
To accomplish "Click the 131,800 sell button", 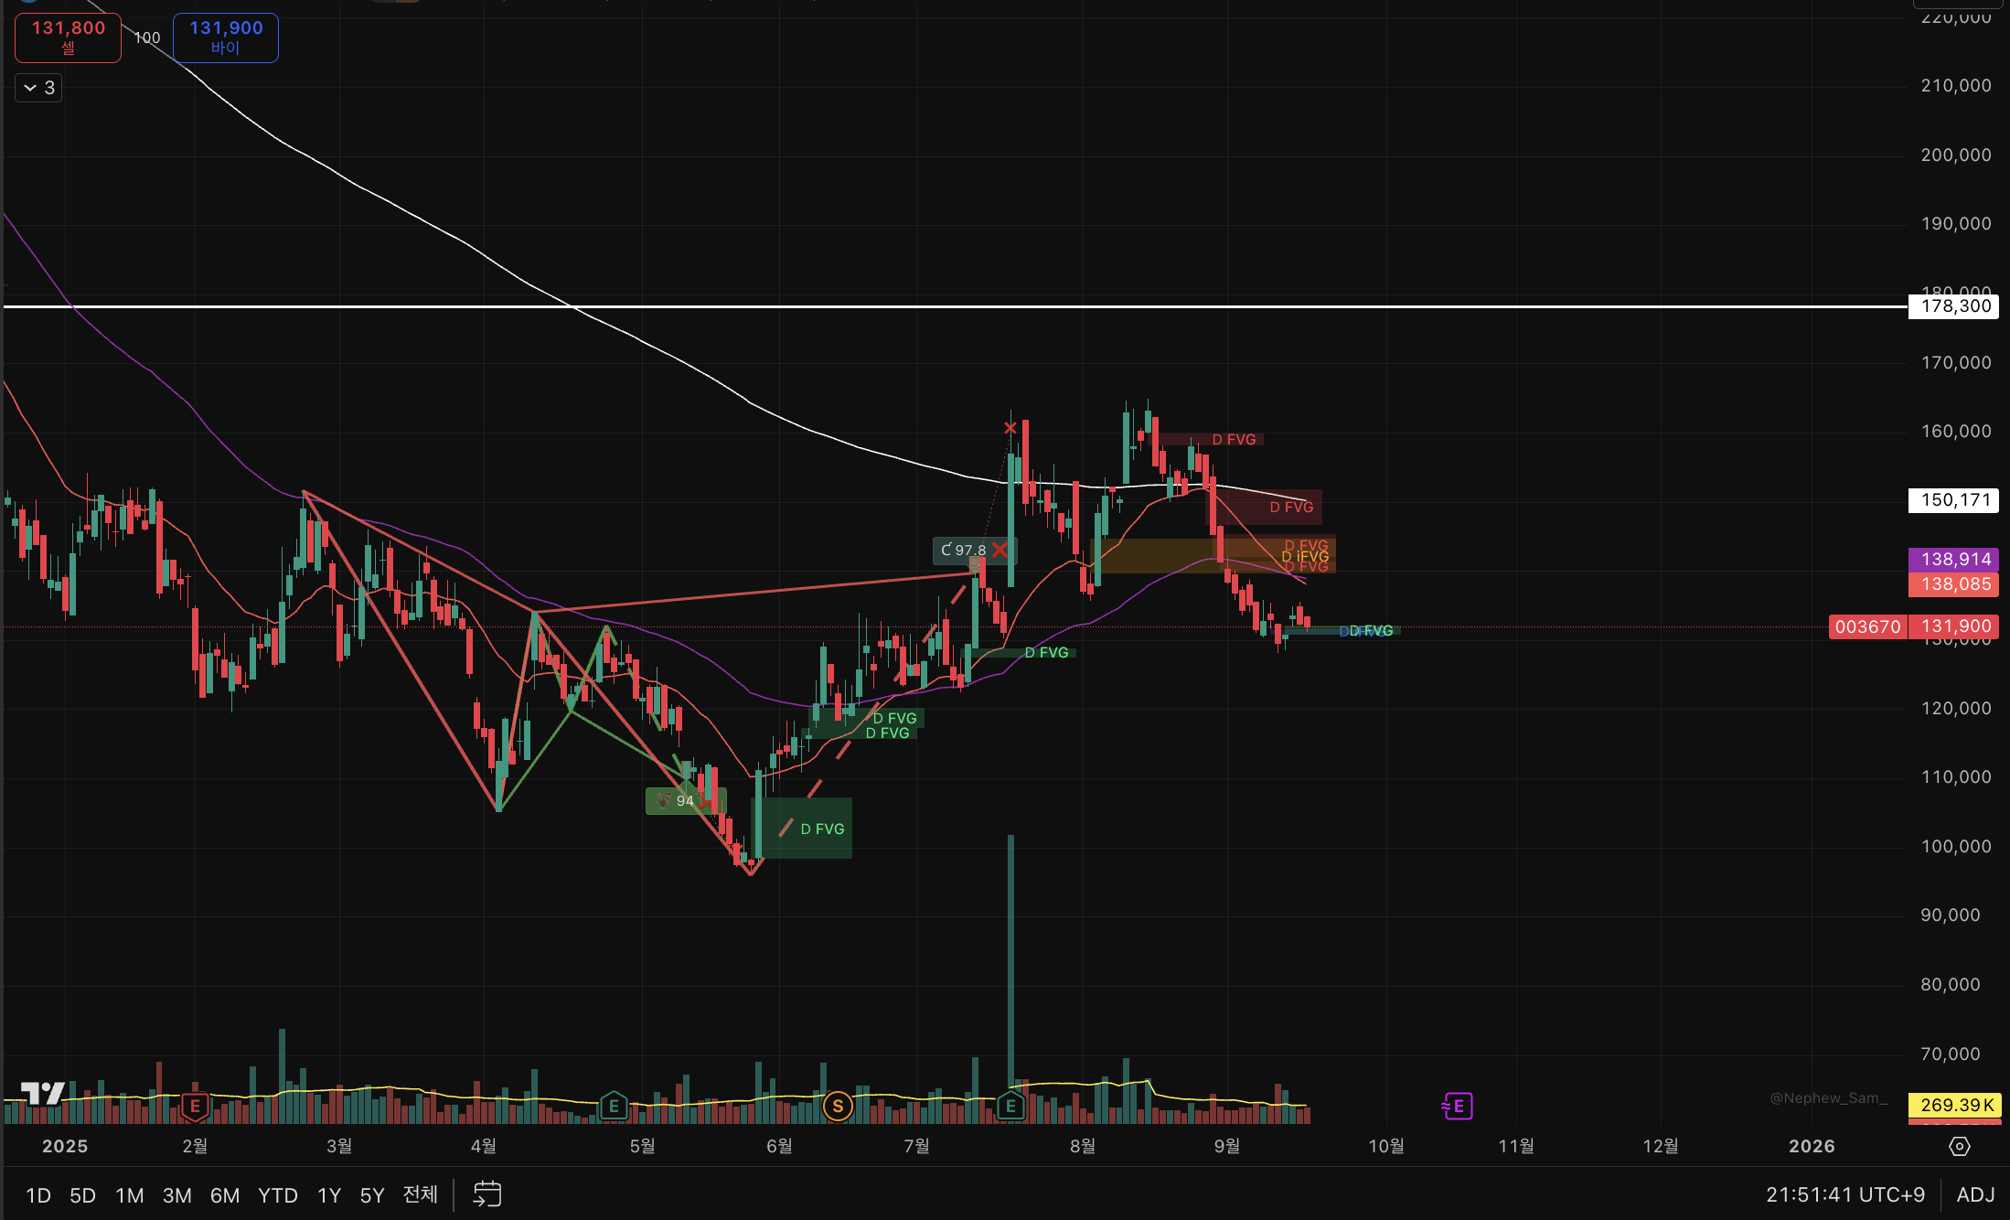I will [68, 37].
